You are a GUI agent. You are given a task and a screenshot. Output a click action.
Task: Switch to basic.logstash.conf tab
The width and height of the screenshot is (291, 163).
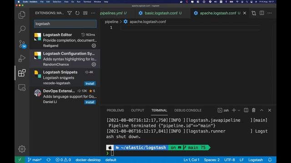(163, 13)
